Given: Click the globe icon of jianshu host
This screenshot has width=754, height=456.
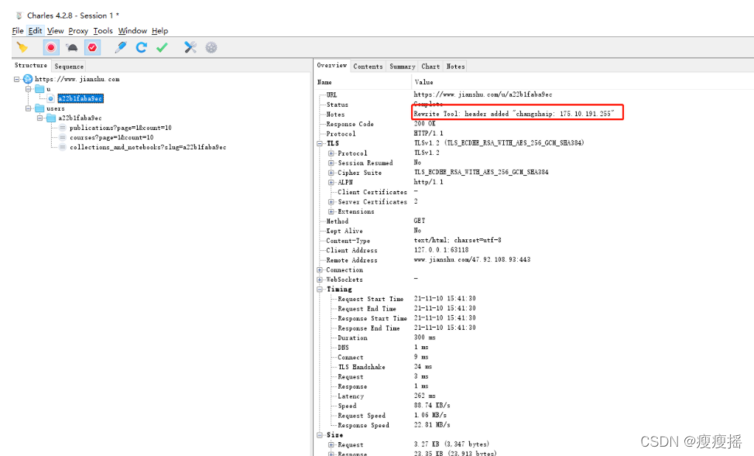Looking at the screenshot, I should pos(28,80).
